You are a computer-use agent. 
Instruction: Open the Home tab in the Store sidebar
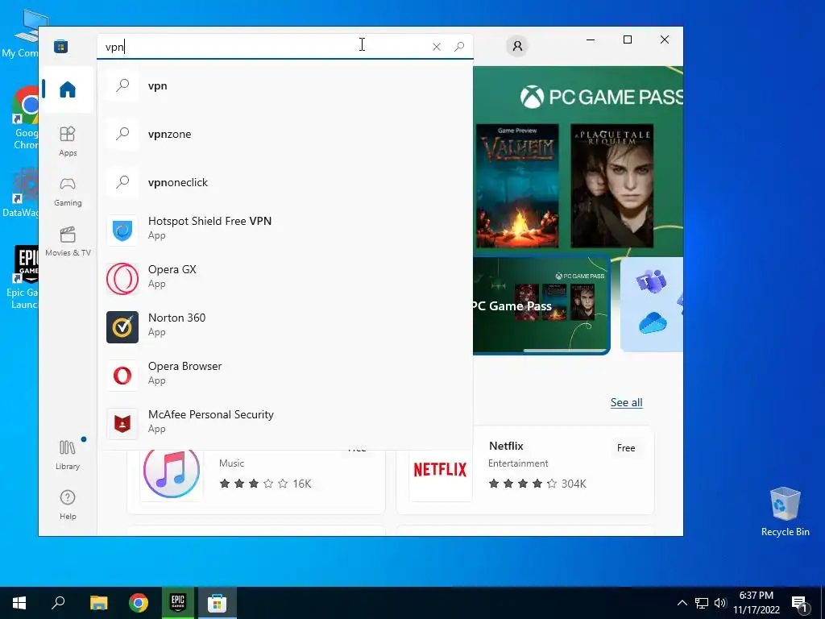click(68, 89)
